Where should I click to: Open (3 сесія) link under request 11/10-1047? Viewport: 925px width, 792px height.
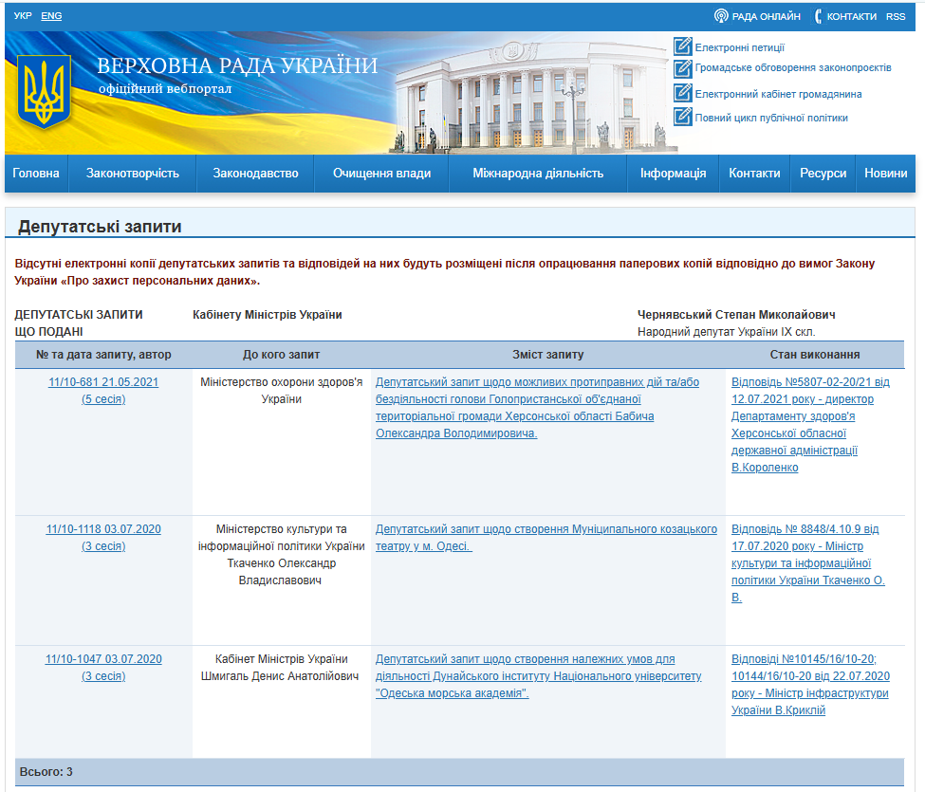point(103,676)
